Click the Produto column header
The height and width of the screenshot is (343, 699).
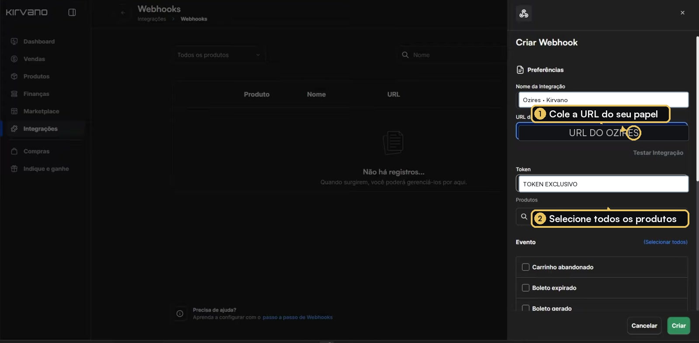point(256,94)
